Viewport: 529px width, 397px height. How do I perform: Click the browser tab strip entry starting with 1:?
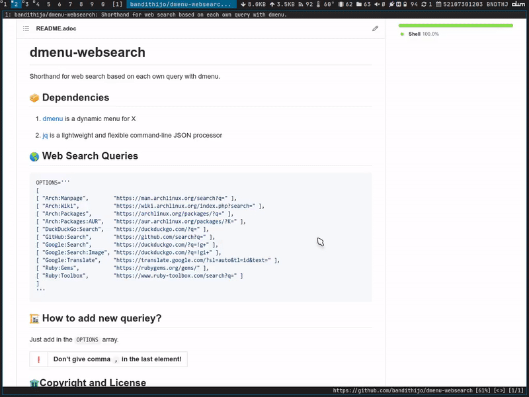pos(145,15)
